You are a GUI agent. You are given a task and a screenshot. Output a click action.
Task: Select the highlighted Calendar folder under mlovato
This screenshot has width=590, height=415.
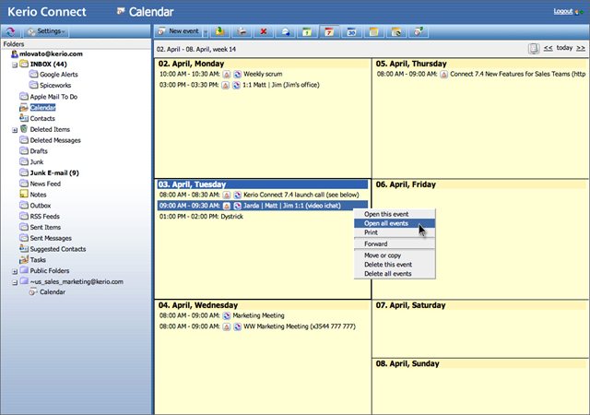tap(42, 108)
